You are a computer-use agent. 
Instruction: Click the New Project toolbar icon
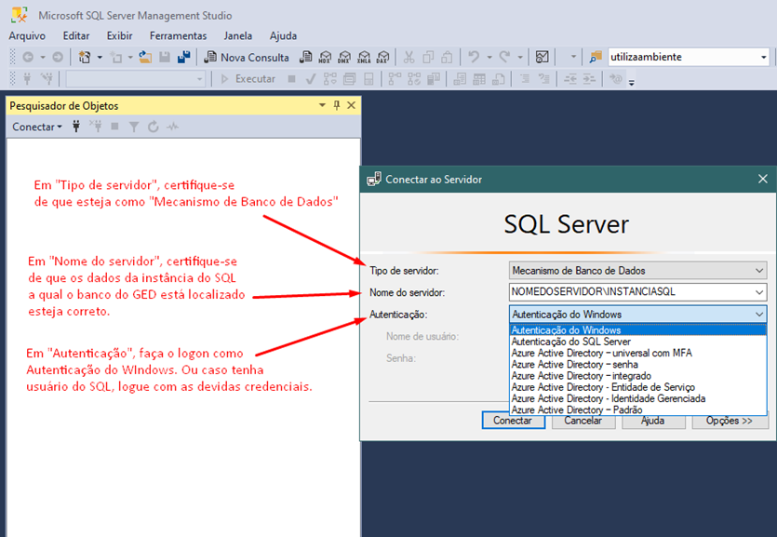pos(85,58)
